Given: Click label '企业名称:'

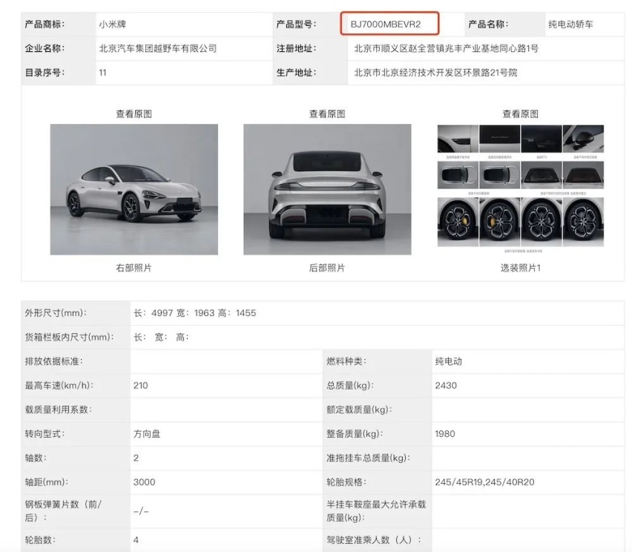Looking at the screenshot, I should [45, 48].
